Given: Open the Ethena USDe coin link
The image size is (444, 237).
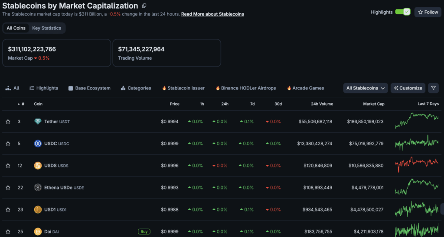Looking at the screenshot, I should (x=64, y=188).
